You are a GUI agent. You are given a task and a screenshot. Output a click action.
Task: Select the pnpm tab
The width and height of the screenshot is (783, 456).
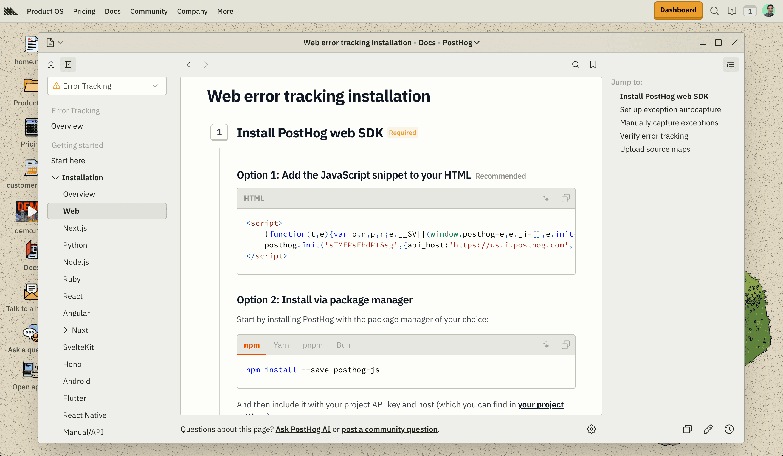pyautogui.click(x=312, y=345)
